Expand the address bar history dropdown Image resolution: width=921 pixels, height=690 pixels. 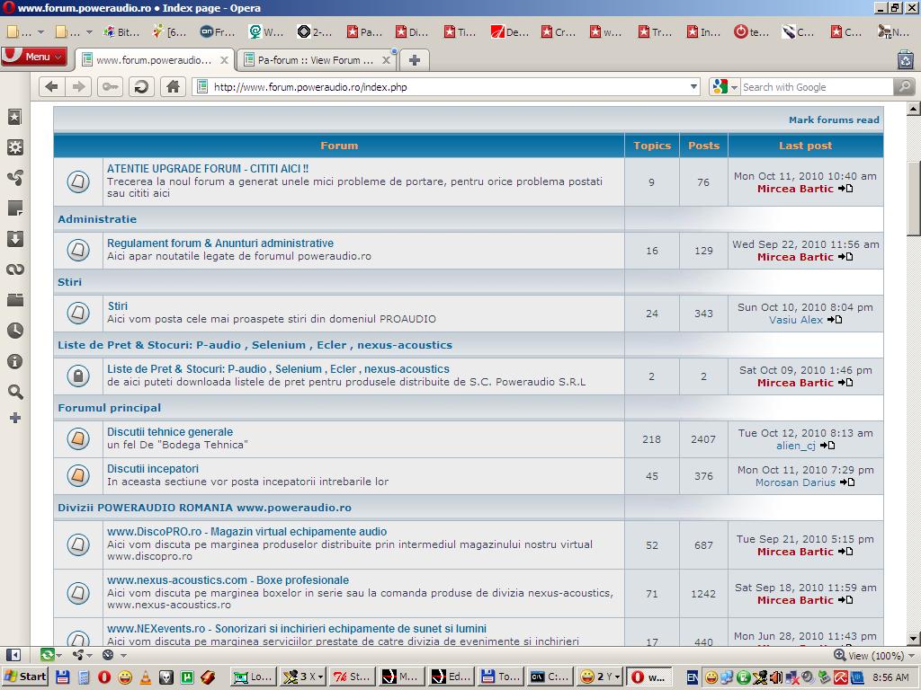[693, 87]
